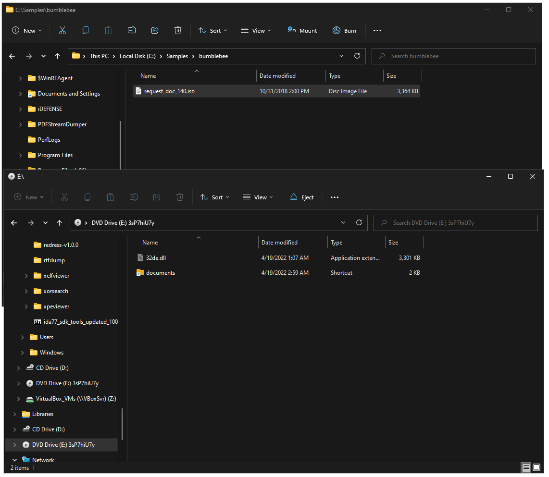The width and height of the screenshot is (549, 477).
Task: Burn the disc image in bumblebee window
Action: (x=345, y=30)
